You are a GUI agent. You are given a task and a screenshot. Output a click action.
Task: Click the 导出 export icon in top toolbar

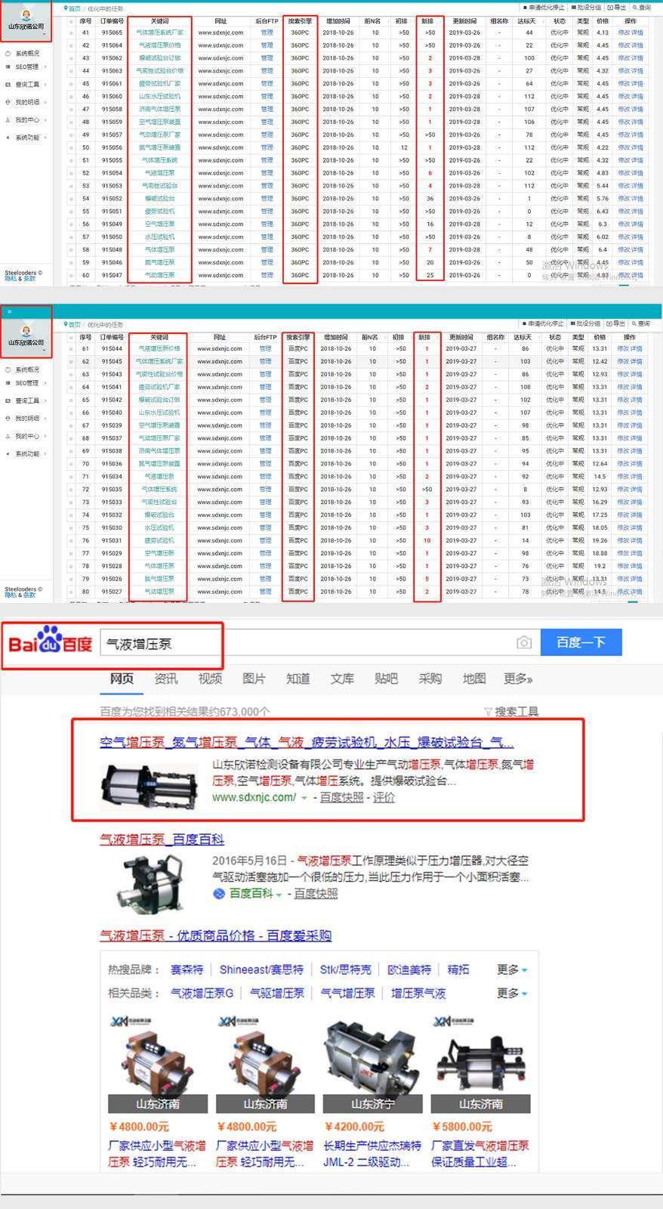pos(609,8)
